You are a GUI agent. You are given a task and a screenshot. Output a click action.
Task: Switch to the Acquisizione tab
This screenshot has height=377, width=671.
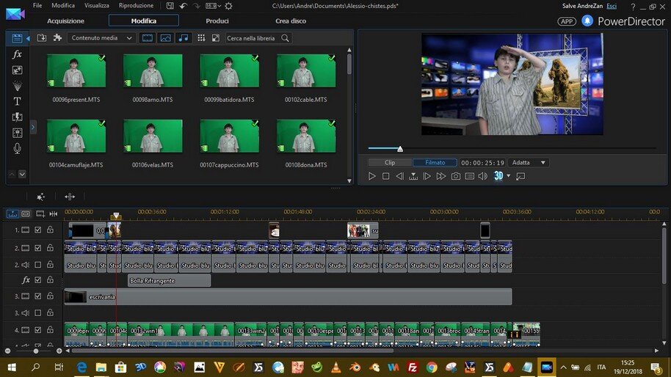pyautogui.click(x=65, y=21)
